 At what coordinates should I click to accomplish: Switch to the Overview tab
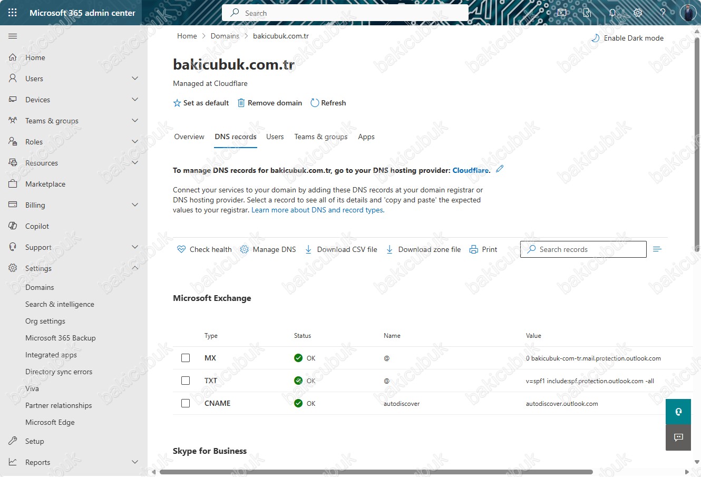click(189, 137)
